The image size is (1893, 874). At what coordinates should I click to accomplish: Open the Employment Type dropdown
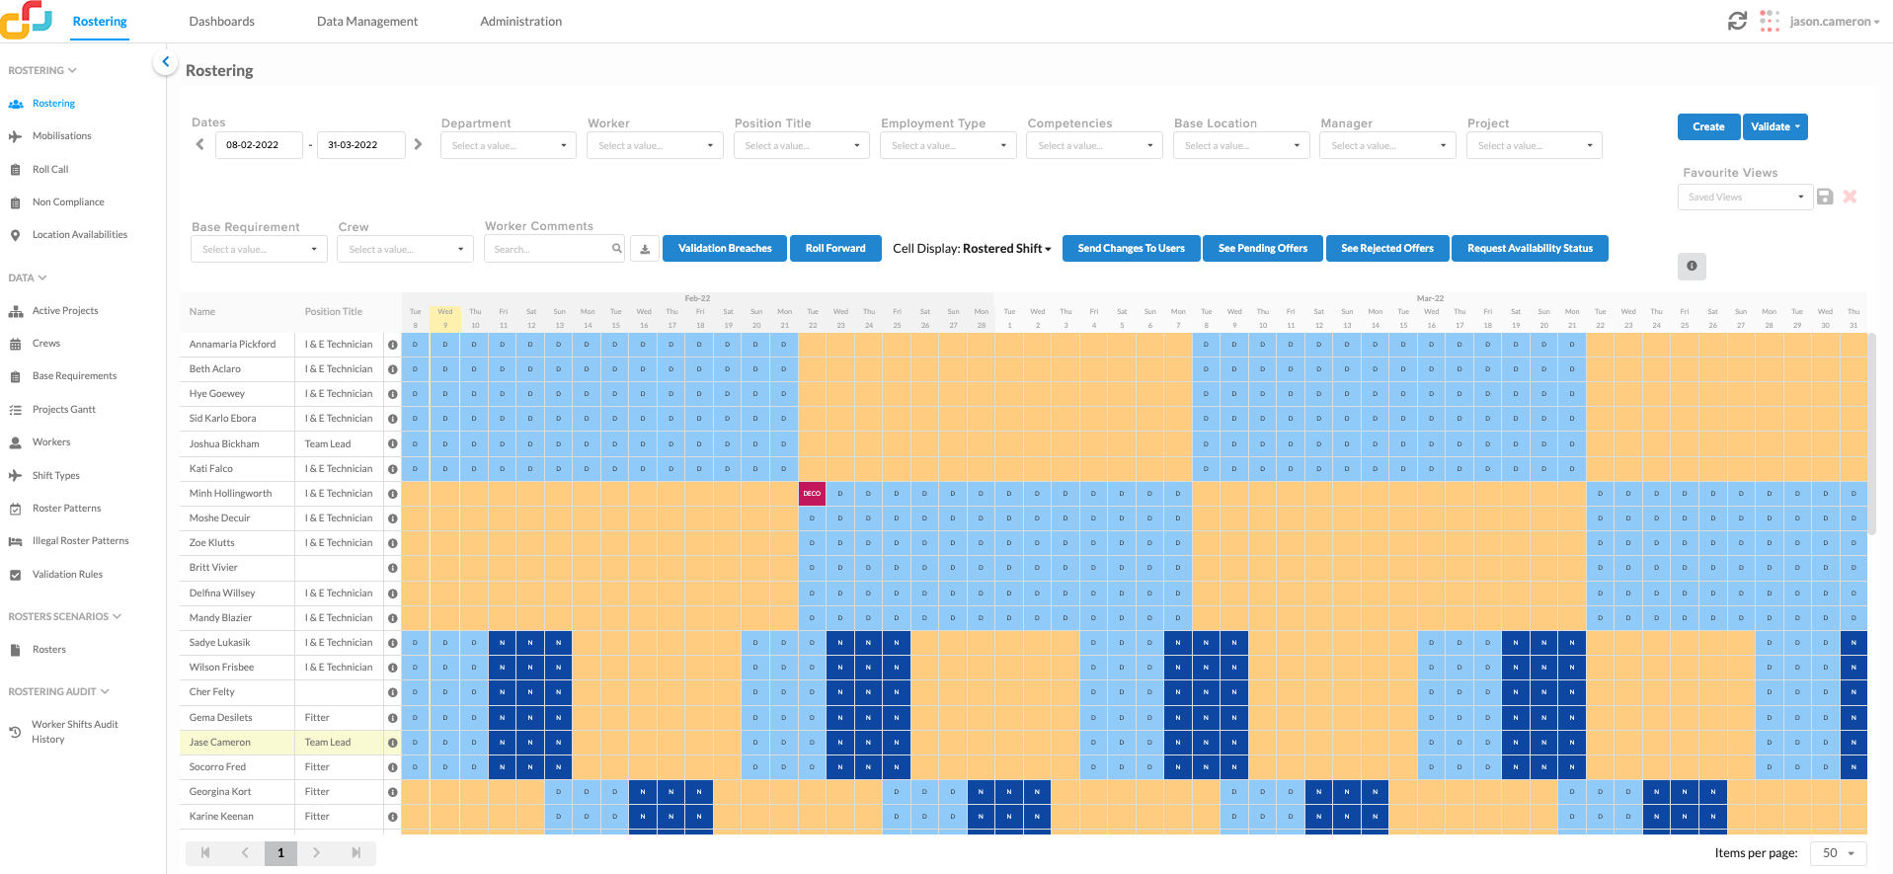point(948,146)
